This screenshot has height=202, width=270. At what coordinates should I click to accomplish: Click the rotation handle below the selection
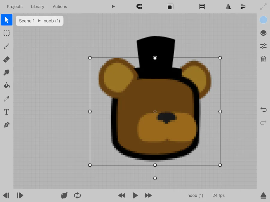pyautogui.click(x=155, y=178)
